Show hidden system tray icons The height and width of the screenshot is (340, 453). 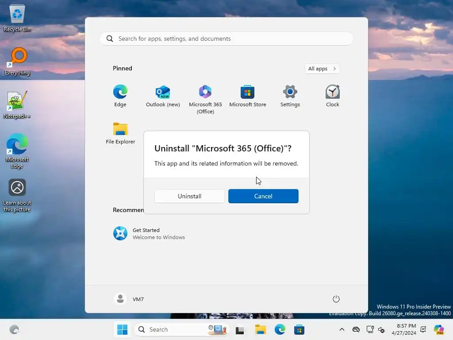[x=342, y=329]
